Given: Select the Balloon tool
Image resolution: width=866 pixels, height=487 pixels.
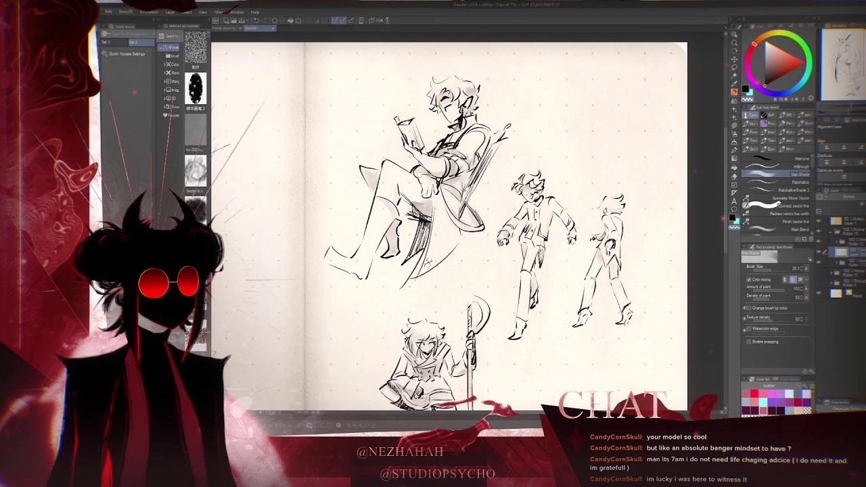Looking at the screenshot, I should (734, 209).
